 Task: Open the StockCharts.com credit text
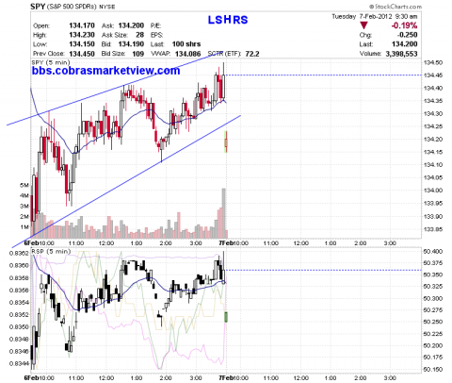pos(395,7)
